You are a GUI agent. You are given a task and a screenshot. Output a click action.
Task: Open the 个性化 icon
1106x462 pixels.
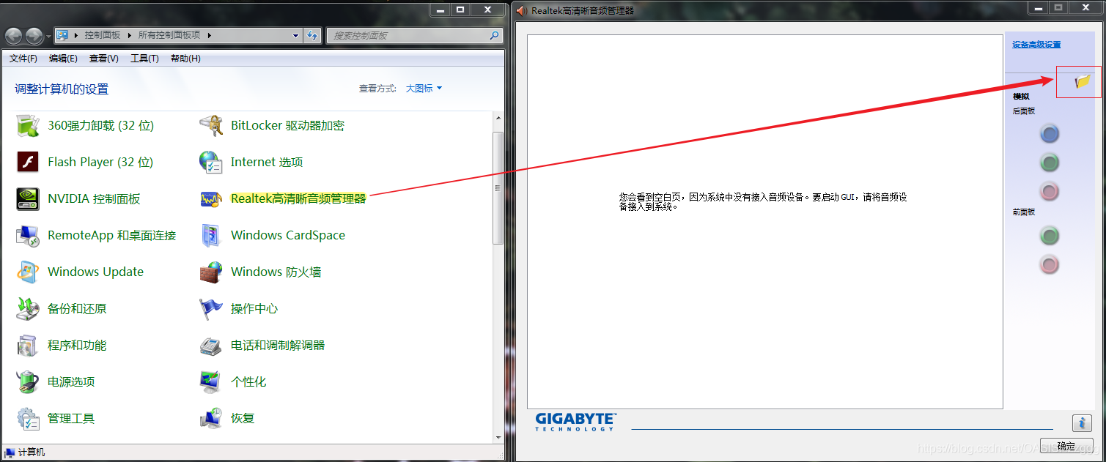click(211, 381)
